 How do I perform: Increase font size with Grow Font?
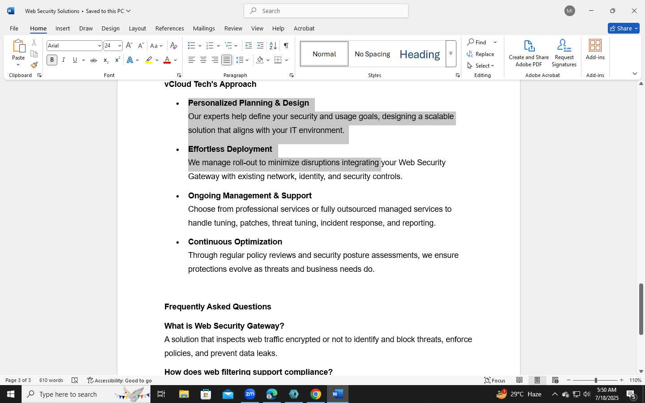tap(129, 46)
